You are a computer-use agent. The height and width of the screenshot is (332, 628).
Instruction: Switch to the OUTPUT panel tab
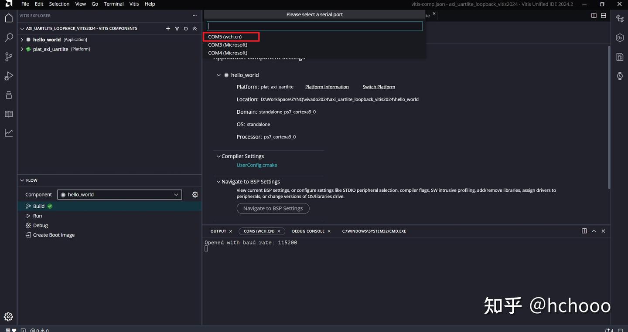(218, 231)
